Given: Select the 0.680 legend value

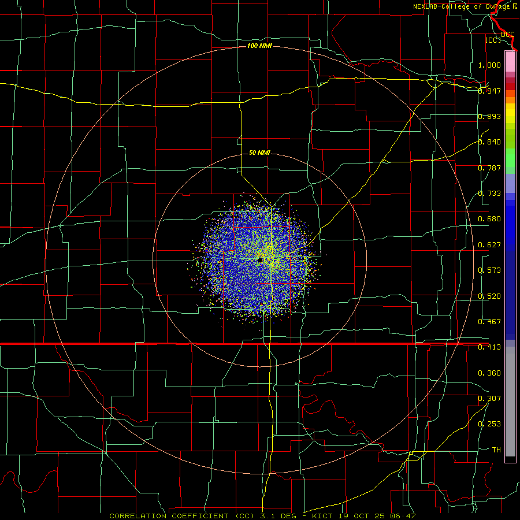Looking at the screenshot, I should [489, 219].
